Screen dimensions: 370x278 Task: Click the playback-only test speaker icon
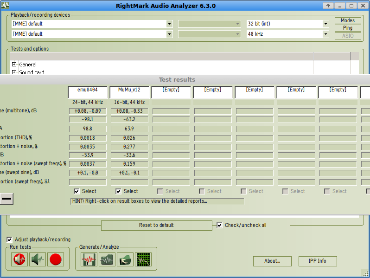pyautogui.click(x=19, y=259)
